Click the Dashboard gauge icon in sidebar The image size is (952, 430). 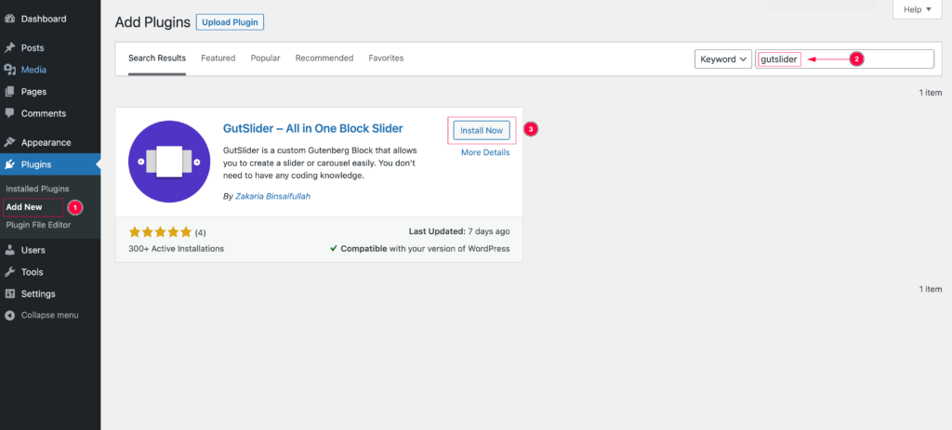(x=9, y=19)
